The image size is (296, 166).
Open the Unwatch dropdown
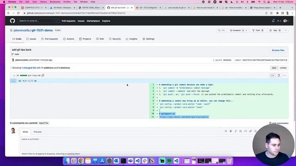238,30
